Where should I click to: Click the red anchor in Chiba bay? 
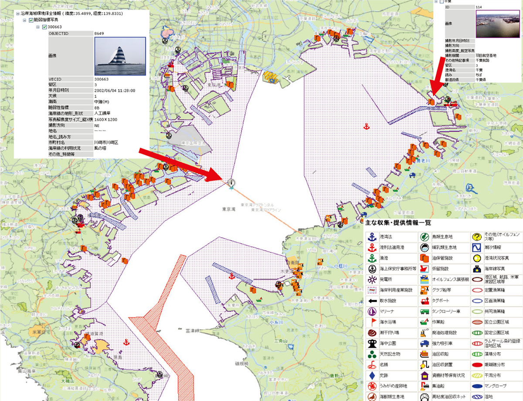366,126
